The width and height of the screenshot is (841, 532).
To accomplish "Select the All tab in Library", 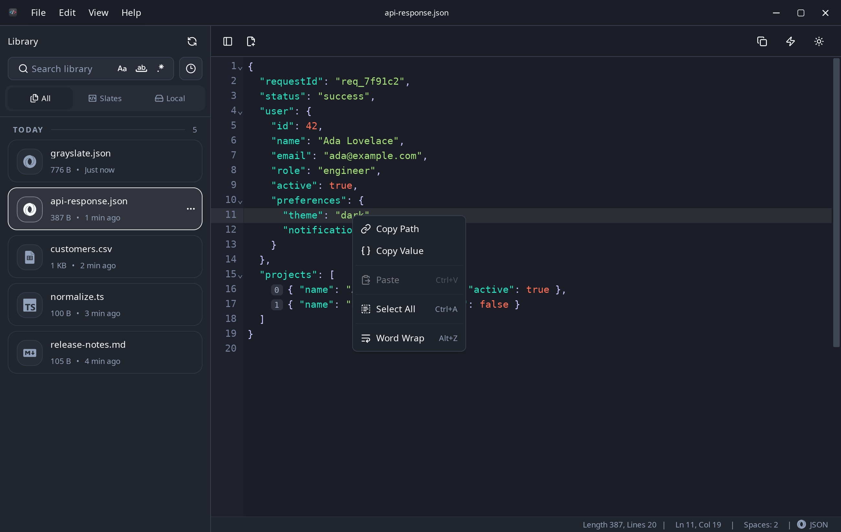I will click(40, 99).
